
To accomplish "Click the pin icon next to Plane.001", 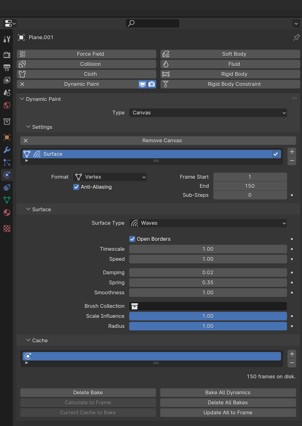I will click(296, 38).
